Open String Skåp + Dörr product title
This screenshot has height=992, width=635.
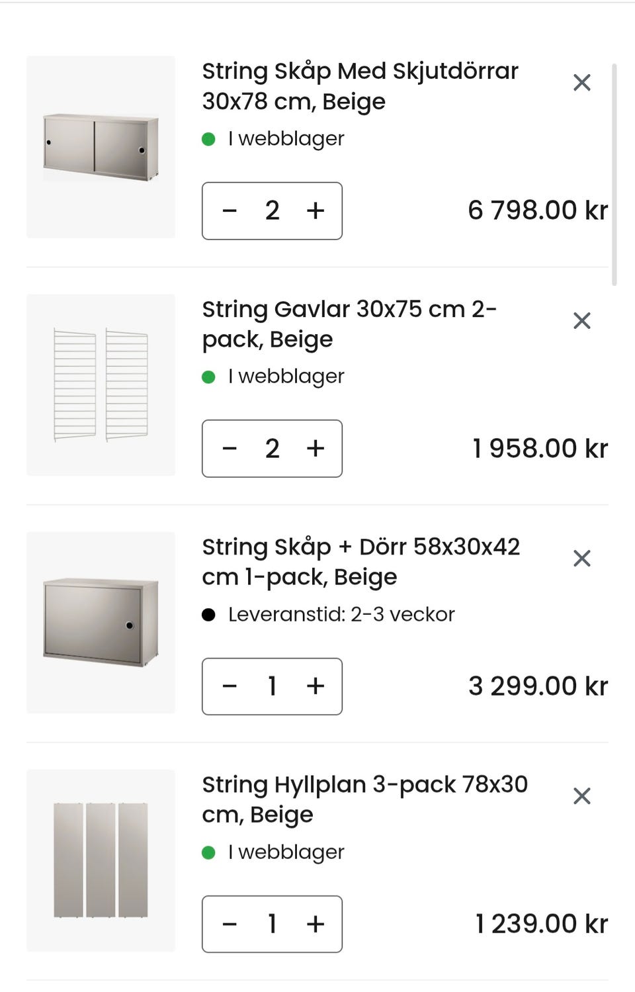(360, 562)
